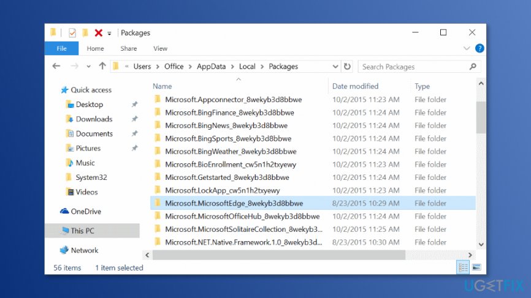This screenshot has width=531, height=298.
Task: Switch to Details view in status bar
Action: [x=463, y=267]
